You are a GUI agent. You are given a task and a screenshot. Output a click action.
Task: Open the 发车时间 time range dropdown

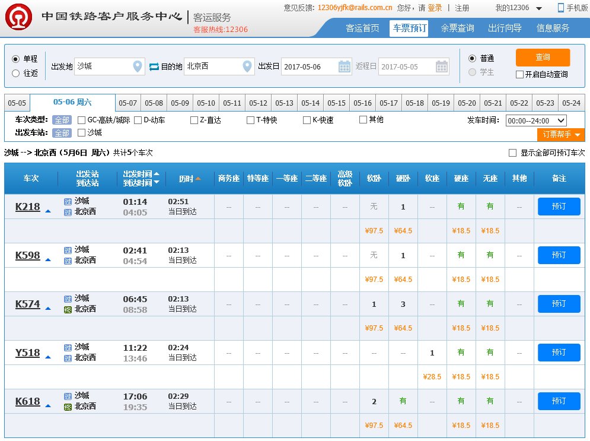(536, 120)
